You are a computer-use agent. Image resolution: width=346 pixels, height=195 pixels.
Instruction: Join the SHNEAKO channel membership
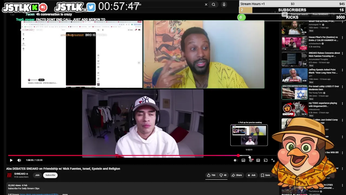click(x=37, y=175)
